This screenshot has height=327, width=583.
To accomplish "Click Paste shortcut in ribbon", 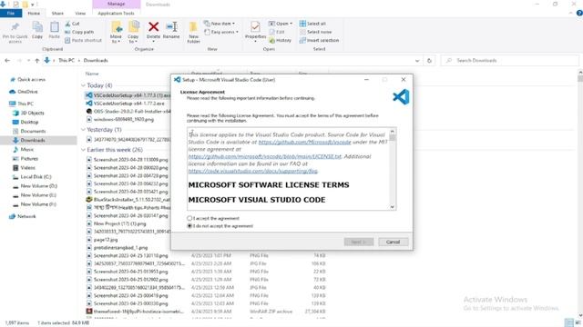I will coord(83,40).
